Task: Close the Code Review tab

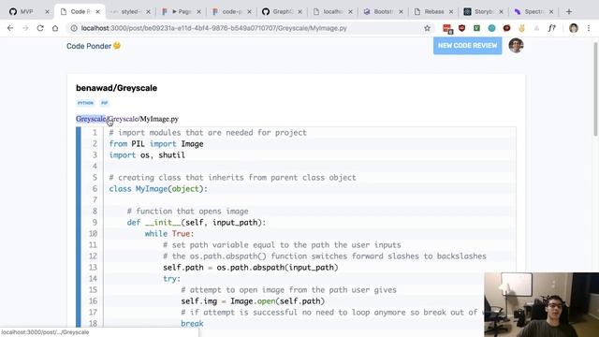Action: tap(97, 12)
